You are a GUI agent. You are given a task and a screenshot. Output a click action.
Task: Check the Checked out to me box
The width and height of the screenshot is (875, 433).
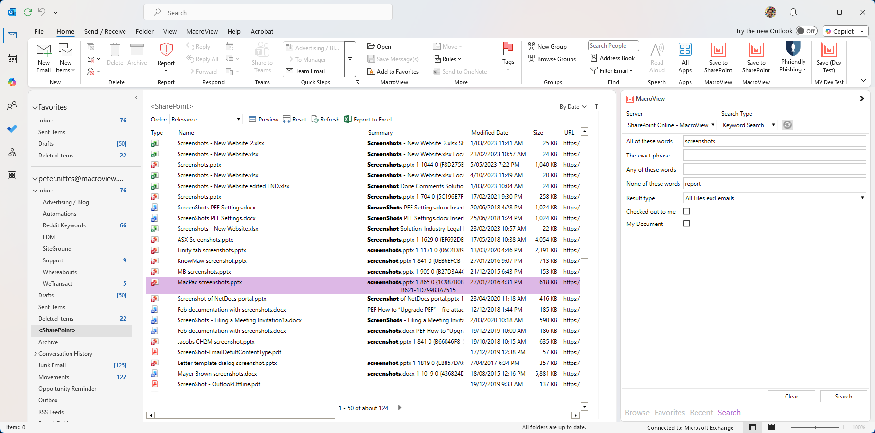click(687, 211)
